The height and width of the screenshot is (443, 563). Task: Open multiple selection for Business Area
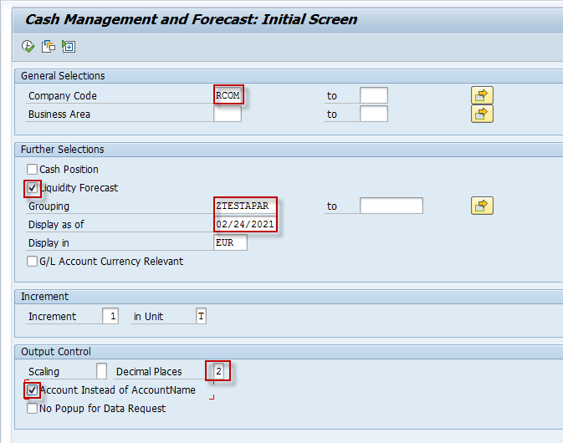482,114
